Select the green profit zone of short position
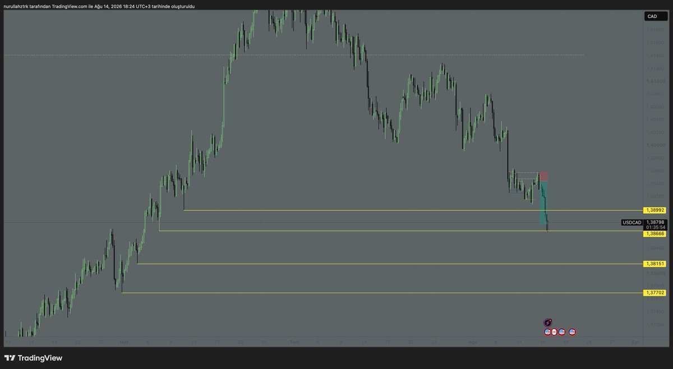Screen dimensions: 673x369 point(543,202)
